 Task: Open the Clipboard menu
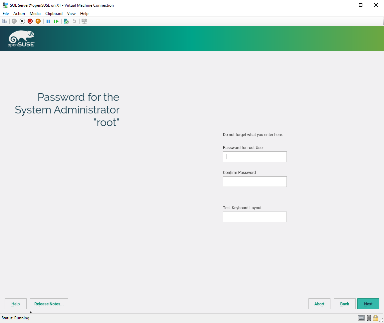pos(54,13)
